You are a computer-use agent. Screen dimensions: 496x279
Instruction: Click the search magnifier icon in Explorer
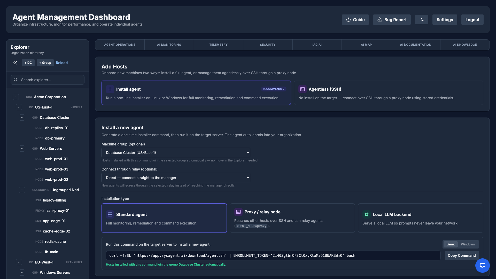coord(16,80)
